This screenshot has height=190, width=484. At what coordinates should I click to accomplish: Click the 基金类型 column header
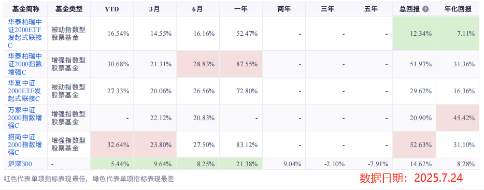click(x=69, y=9)
